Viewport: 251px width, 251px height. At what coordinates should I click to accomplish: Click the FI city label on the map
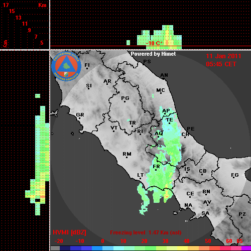tap(87, 65)
